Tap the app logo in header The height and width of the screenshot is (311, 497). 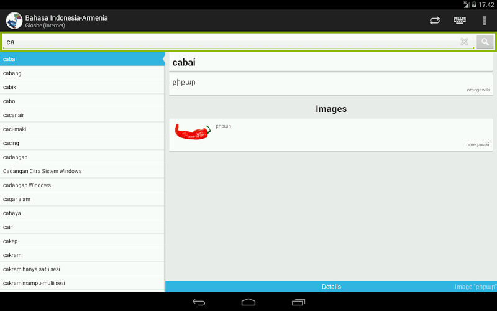pyautogui.click(x=14, y=21)
